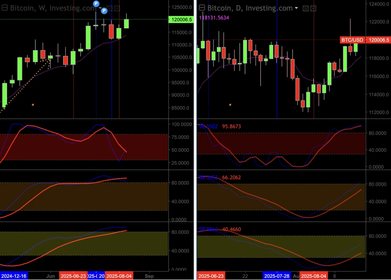Select weekly chart 2025-06-23 red date marker
The width and height of the screenshot is (391, 280).
pyautogui.click(x=74, y=276)
